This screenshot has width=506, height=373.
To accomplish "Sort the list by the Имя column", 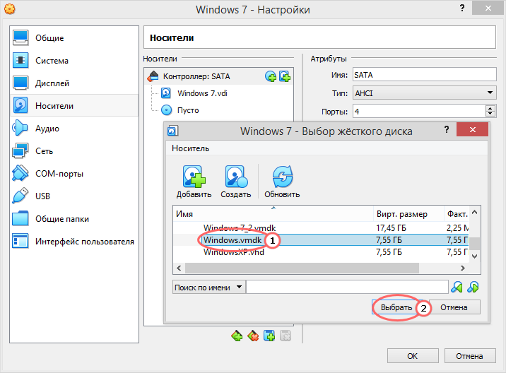I will tap(273, 213).
